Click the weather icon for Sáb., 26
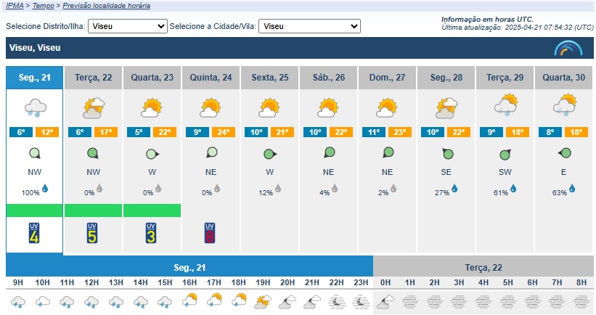The width and height of the screenshot is (596, 315). click(x=328, y=108)
